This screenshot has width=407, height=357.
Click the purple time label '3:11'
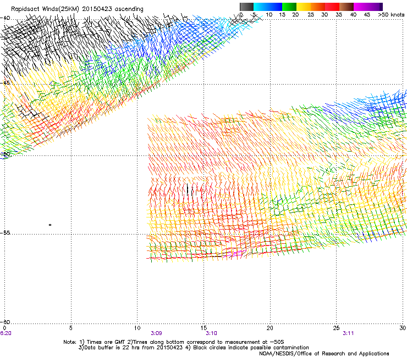click(348, 333)
